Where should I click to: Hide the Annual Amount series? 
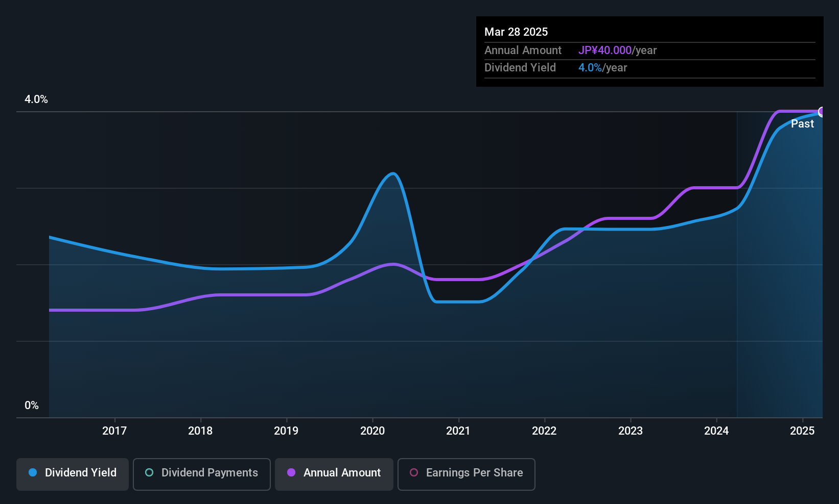(x=334, y=474)
